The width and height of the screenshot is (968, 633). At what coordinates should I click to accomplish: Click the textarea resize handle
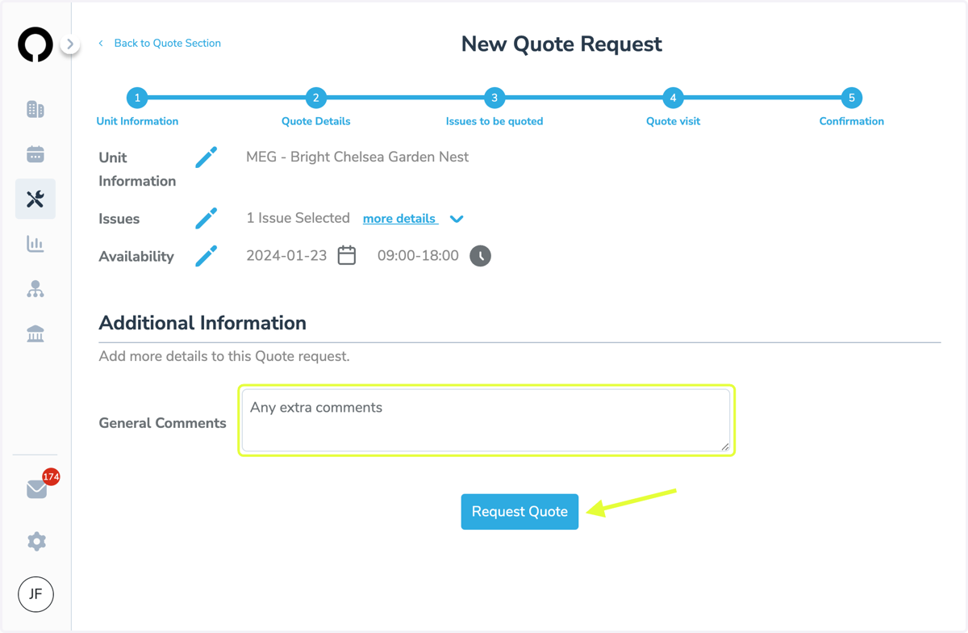coord(725,446)
